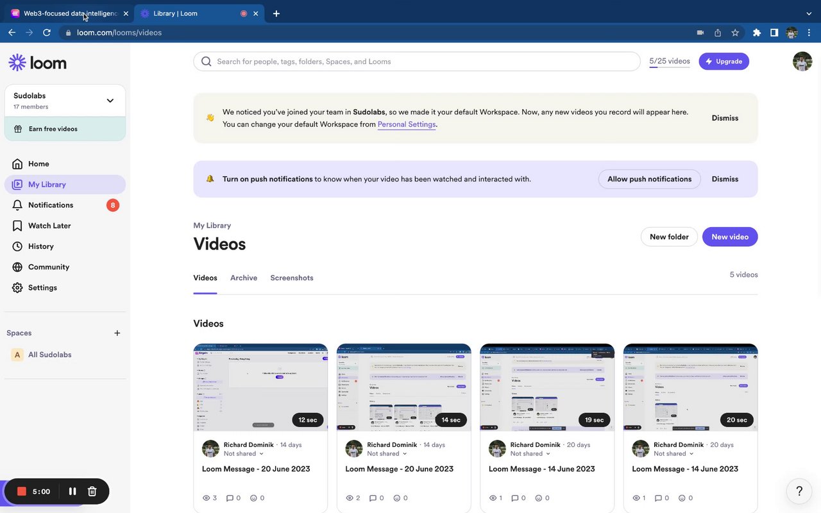Switch to the Archive tab
The width and height of the screenshot is (821, 513).
(x=244, y=278)
